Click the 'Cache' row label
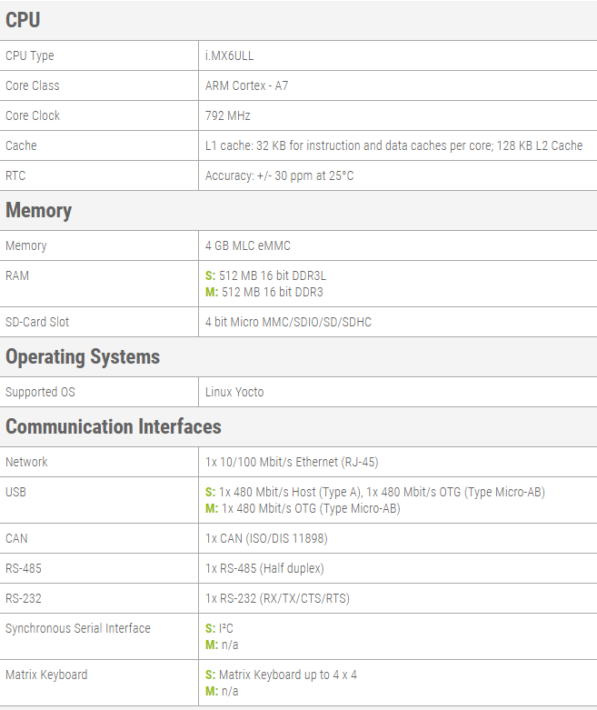The width and height of the screenshot is (597, 710). click(21, 145)
